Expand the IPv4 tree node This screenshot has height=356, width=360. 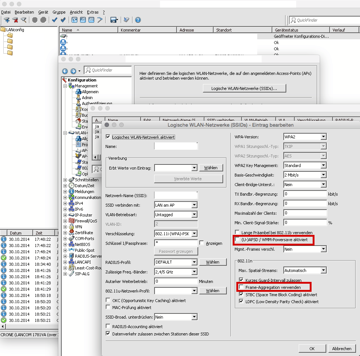[x=65, y=203]
